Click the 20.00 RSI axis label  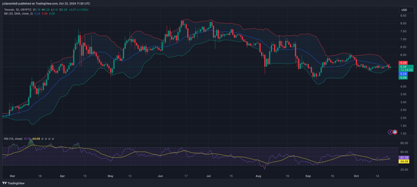point(404,169)
